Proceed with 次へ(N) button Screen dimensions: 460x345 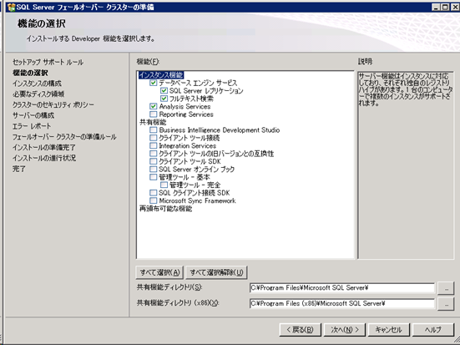coord(345,330)
